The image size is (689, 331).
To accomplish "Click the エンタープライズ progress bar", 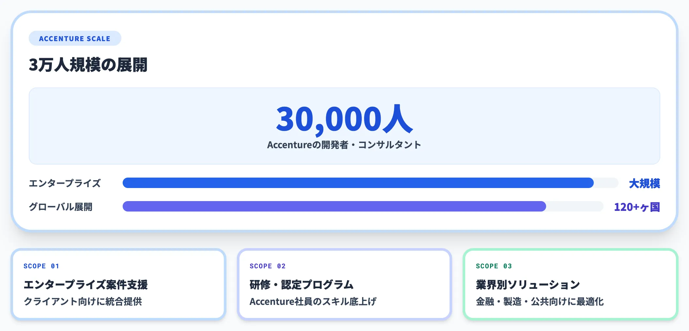I will (370, 183).
